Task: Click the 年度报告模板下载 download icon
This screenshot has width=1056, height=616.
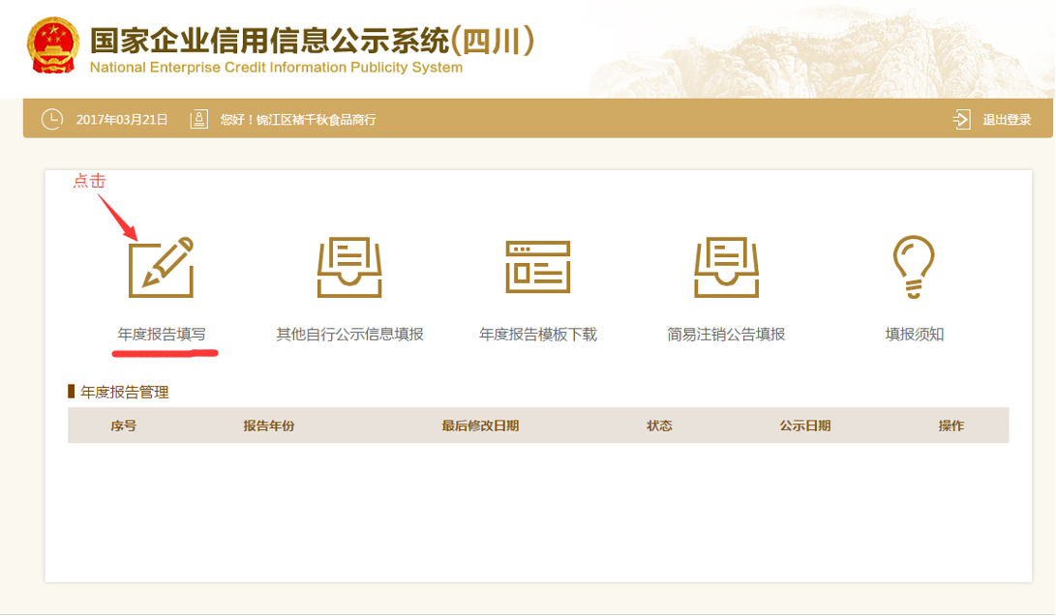Action: click(538, 268)
